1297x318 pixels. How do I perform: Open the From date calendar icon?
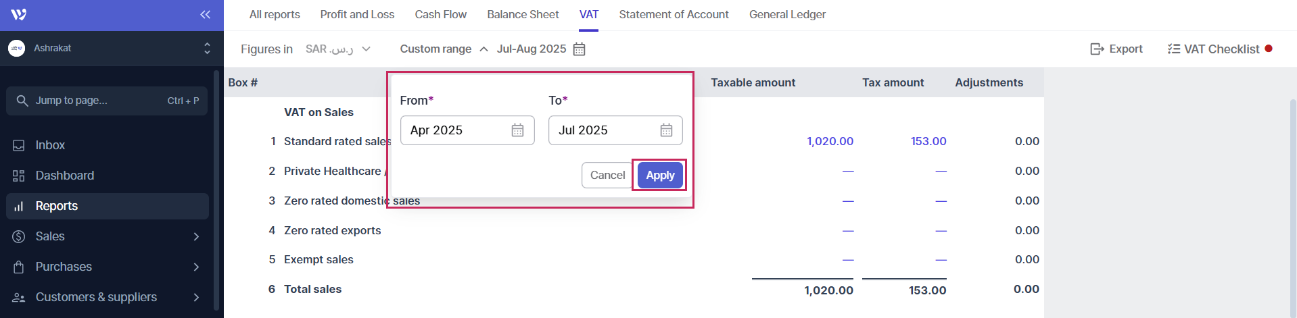point(517,130)
